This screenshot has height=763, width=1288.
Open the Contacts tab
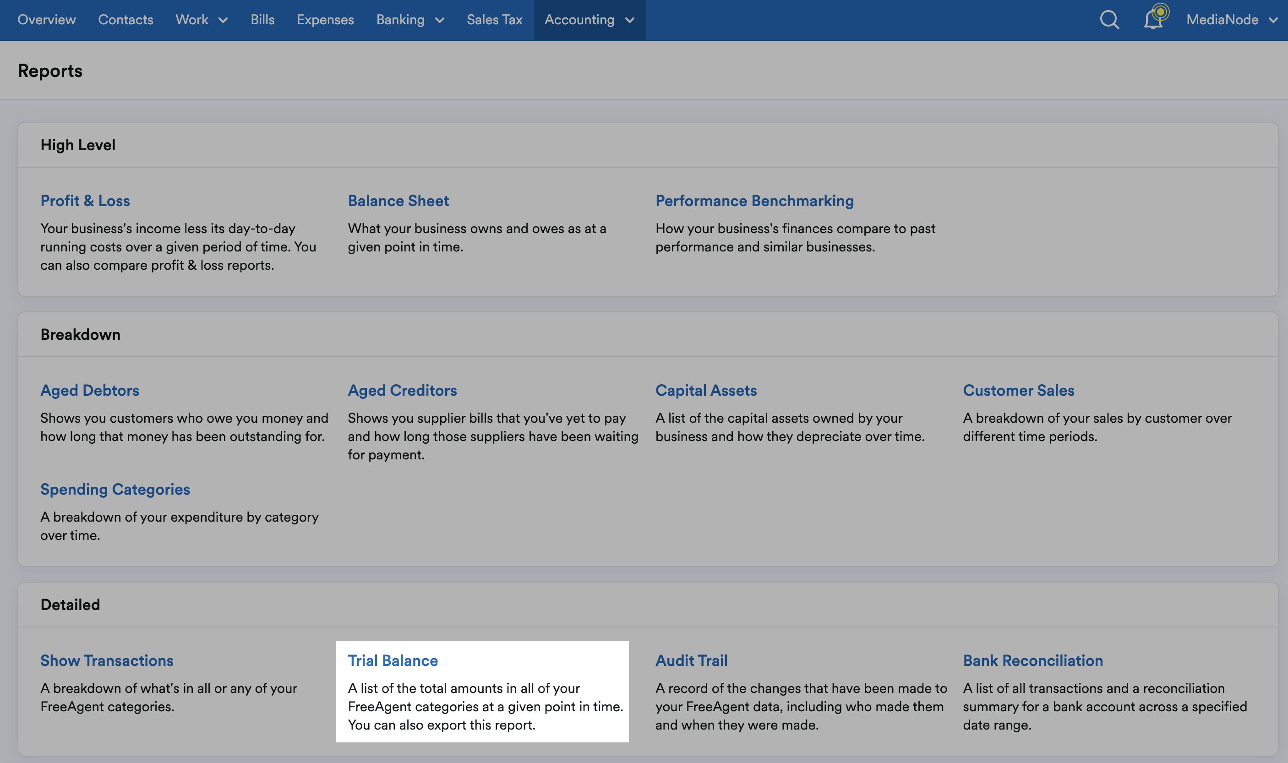pos(126,20)
